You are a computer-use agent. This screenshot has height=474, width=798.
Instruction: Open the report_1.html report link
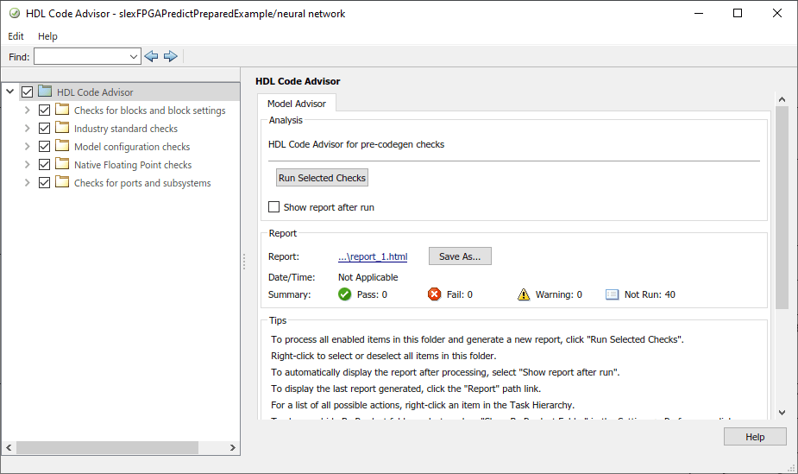click(372, 256)
